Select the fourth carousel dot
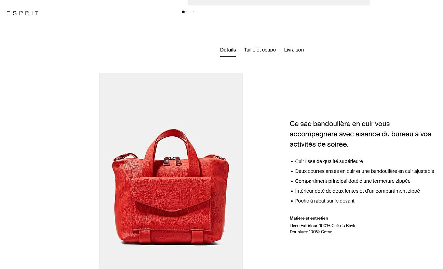The width and height of the screenshot is (443, 269). 193,12
